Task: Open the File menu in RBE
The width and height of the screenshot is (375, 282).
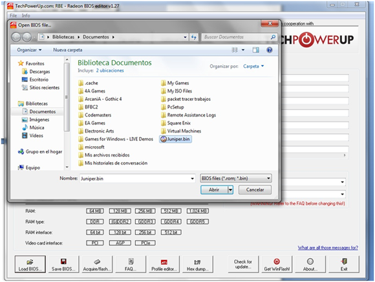Action: (14, 16)
